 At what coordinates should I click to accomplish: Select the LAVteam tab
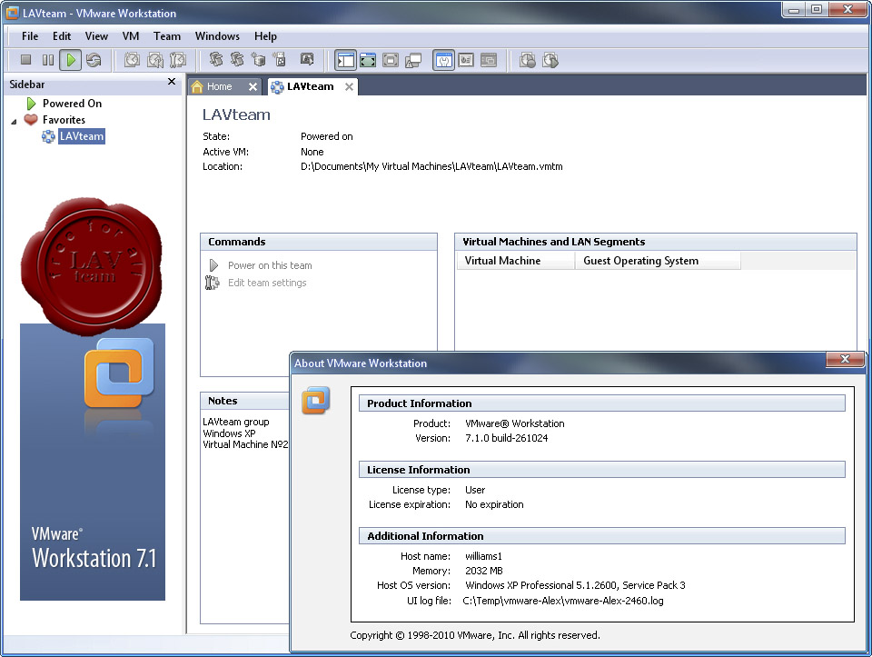click(309, 86)
